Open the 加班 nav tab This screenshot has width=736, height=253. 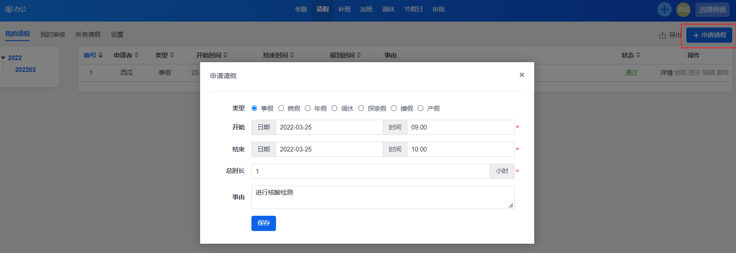point(367,9)
